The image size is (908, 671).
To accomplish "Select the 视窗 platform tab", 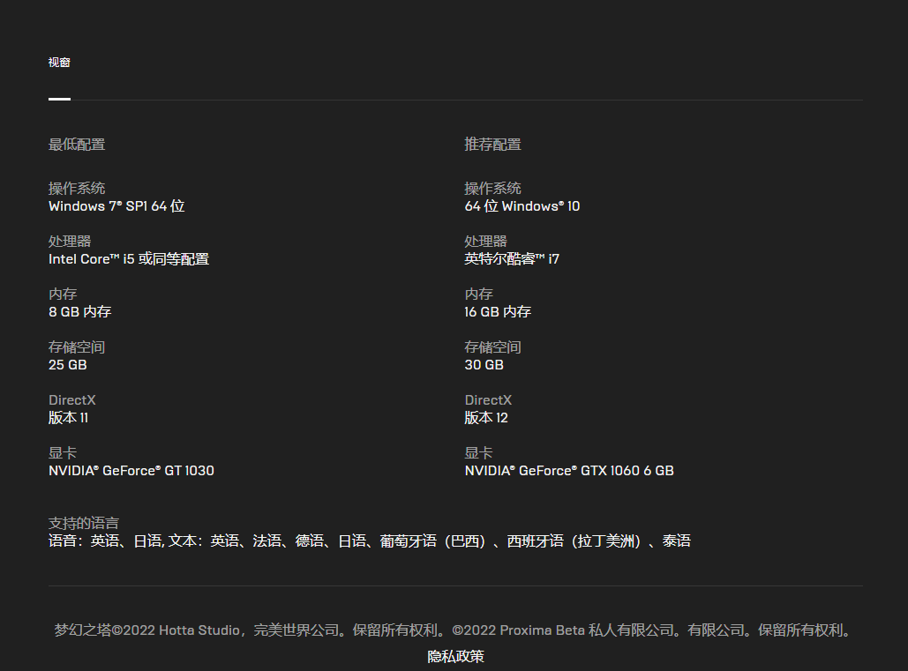I will pyautogui.click(x=59, y=63).
